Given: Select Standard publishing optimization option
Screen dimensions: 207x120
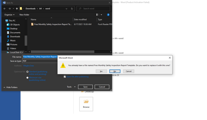Looking at the screenshot, I should coord(27,72).
